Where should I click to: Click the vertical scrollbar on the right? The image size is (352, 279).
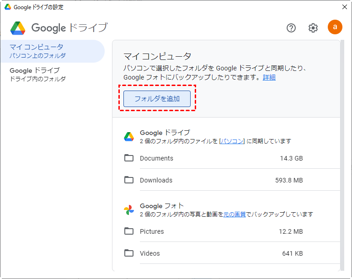(342, 155)
